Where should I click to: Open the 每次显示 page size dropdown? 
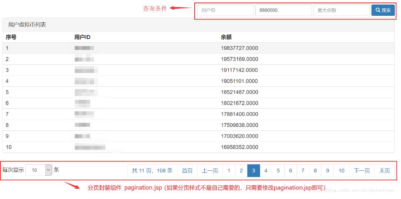[x=39, y=170]
